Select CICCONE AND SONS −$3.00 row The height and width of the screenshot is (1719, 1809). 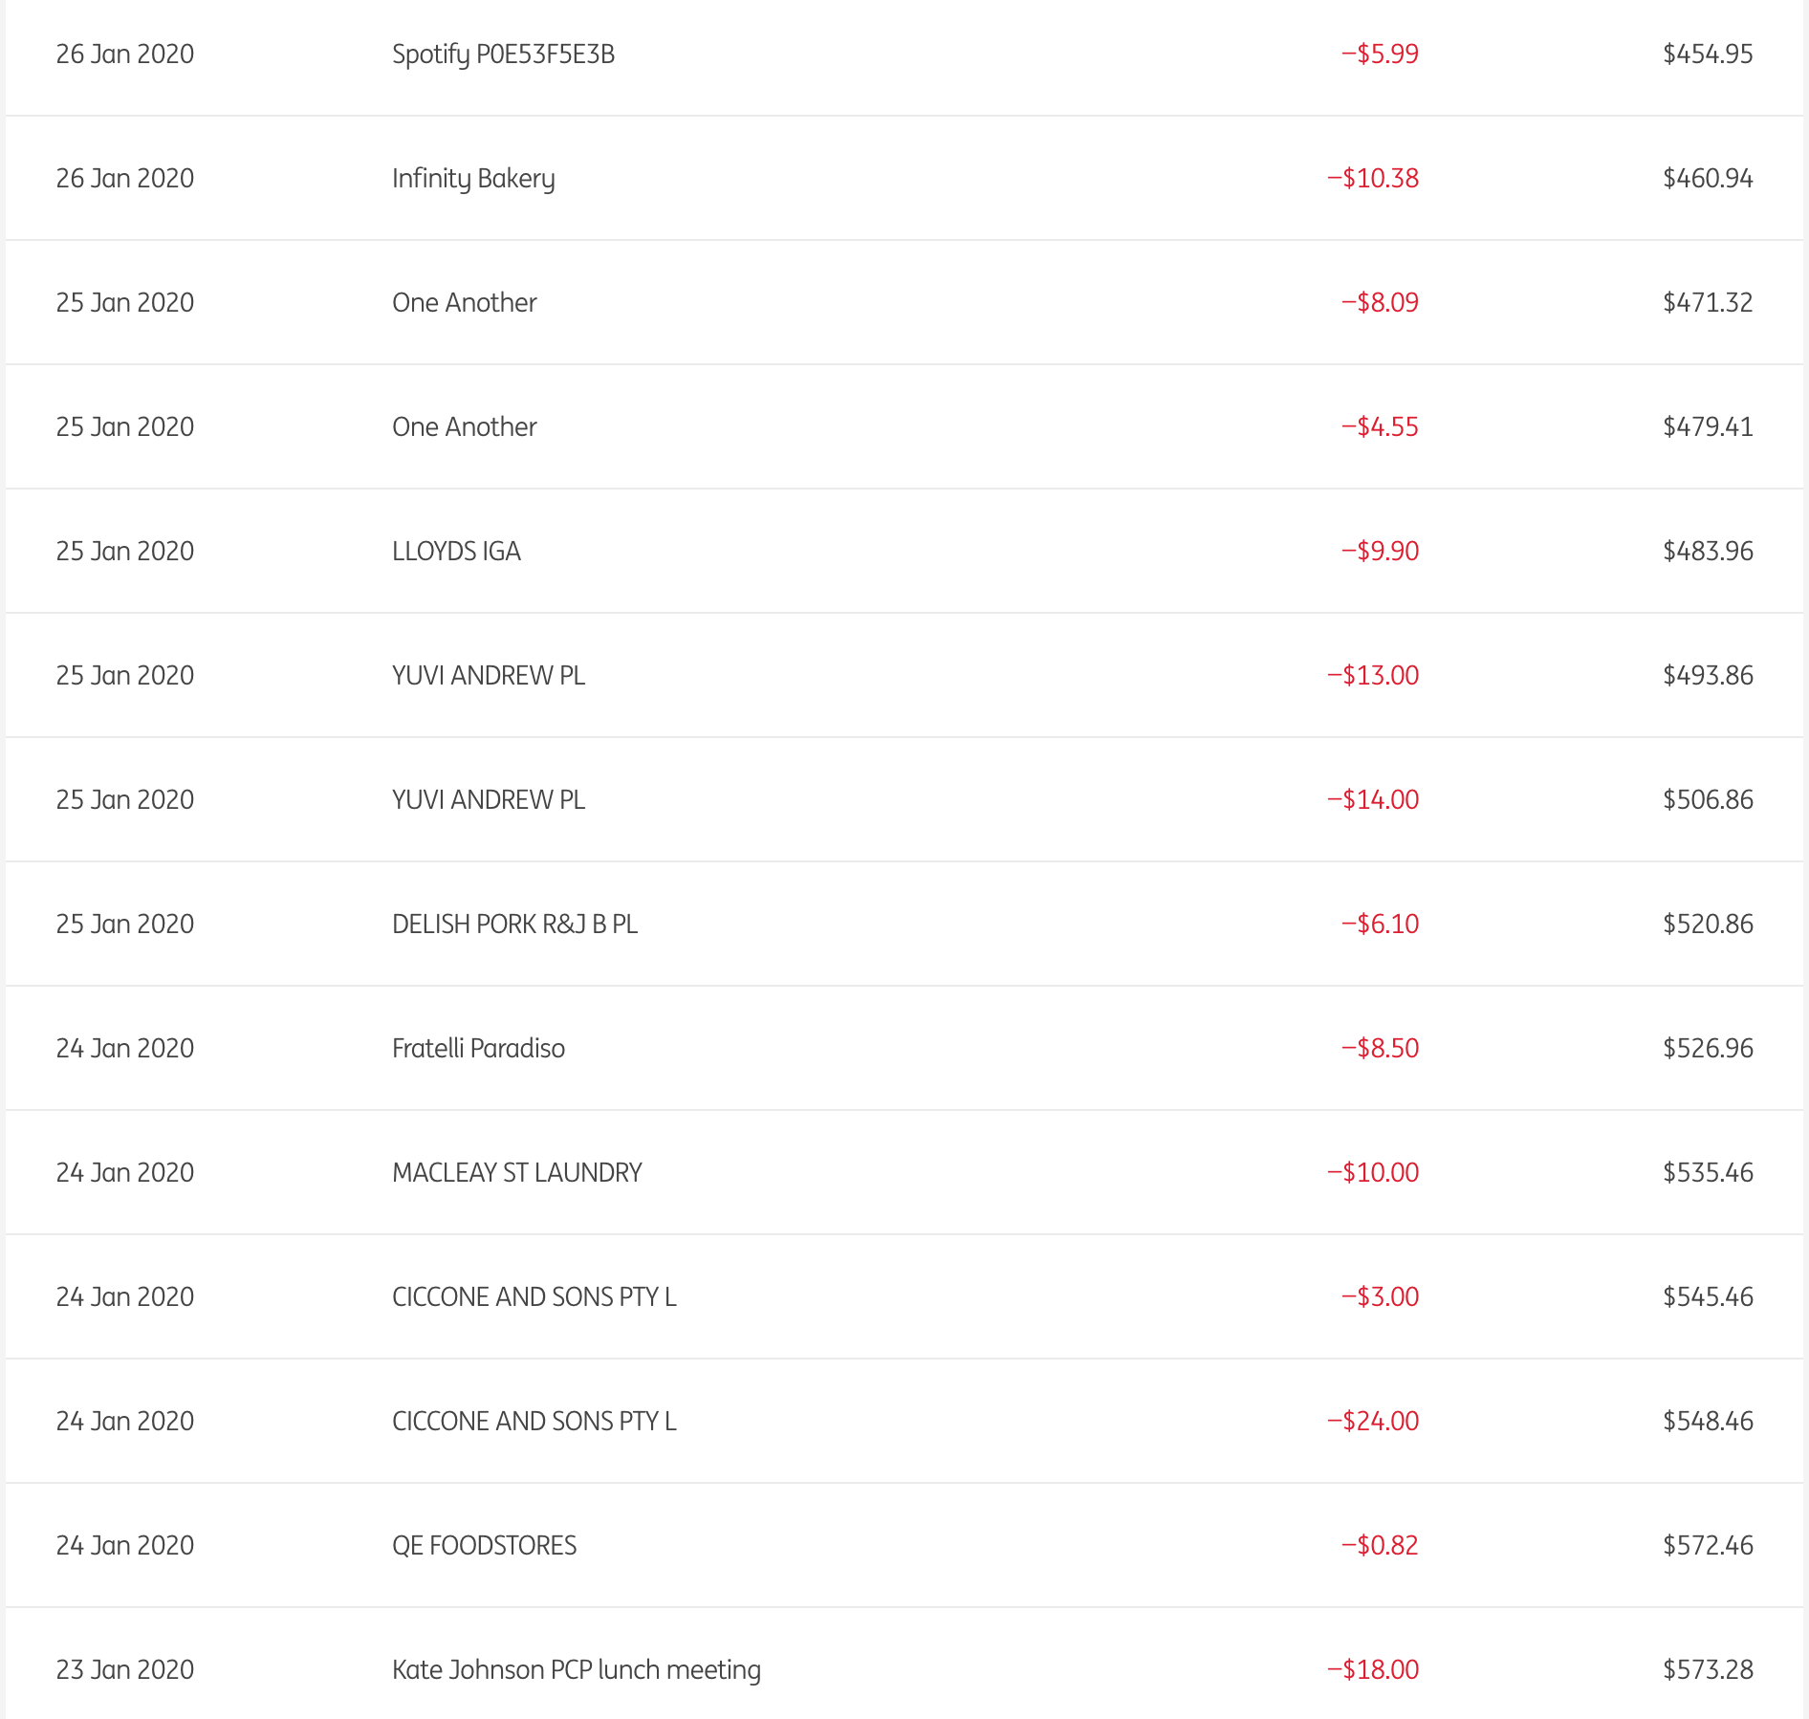click(534, 1297)
